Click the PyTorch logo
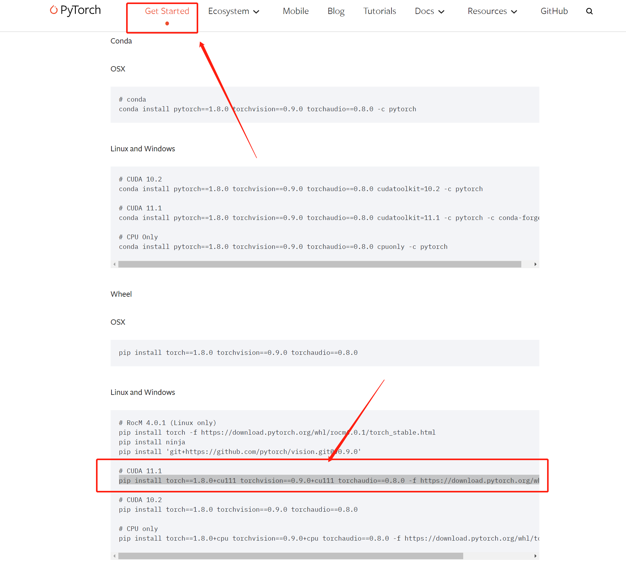Viewport: 626px width, 567px height. click(75, 10)
